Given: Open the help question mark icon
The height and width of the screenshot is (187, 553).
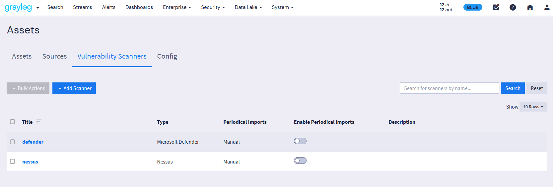Looking at the screenshot, I should point(513,7).
